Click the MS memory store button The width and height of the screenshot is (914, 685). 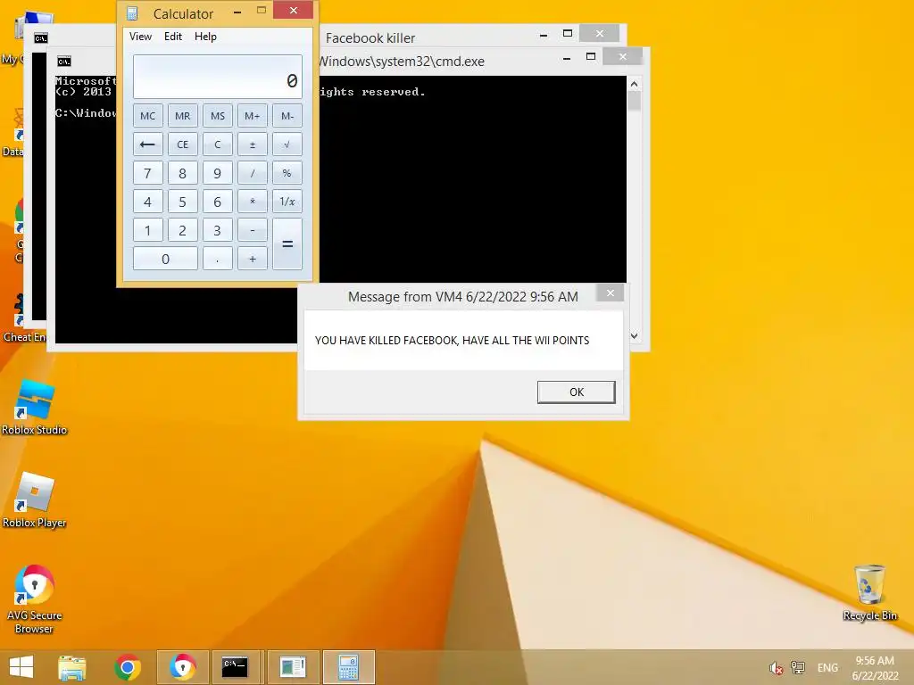218,116
